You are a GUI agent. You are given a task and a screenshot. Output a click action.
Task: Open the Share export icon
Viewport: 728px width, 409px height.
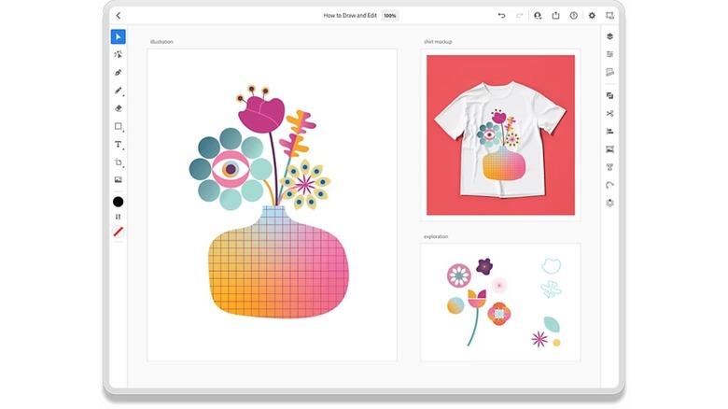click(x=555, y=16)
